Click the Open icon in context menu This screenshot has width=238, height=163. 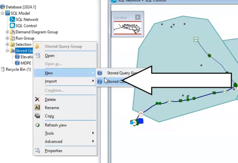[37, 56]
